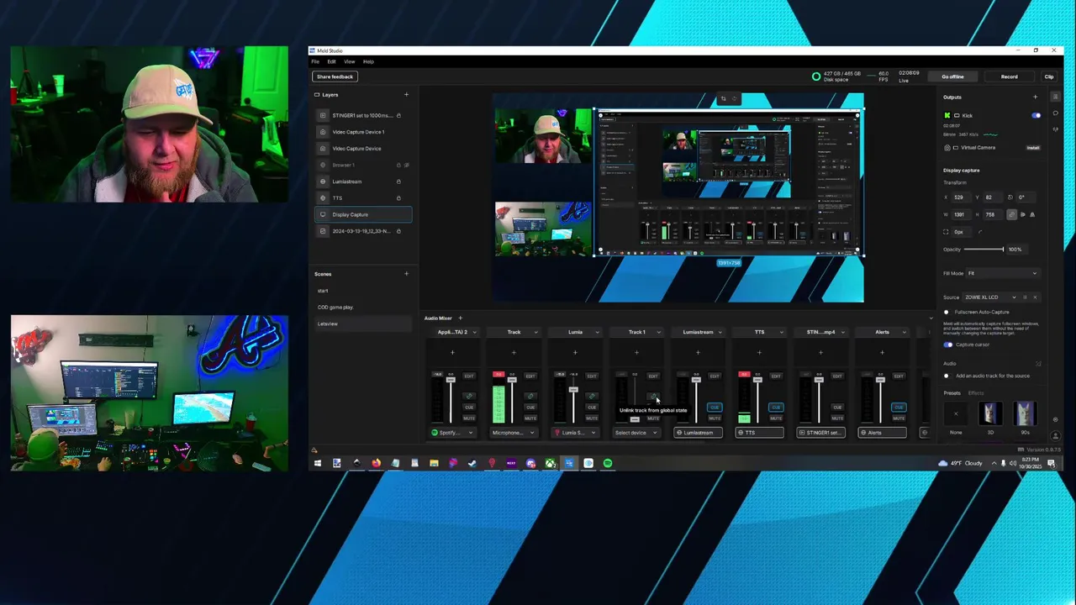Click the Share feedback button
The height and width of the screenshot is (605, 1076).
click(335, 76)
